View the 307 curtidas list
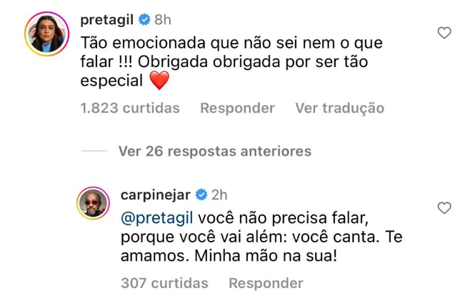The height and width of the screenshot is (303, 475). coord(164,283)
